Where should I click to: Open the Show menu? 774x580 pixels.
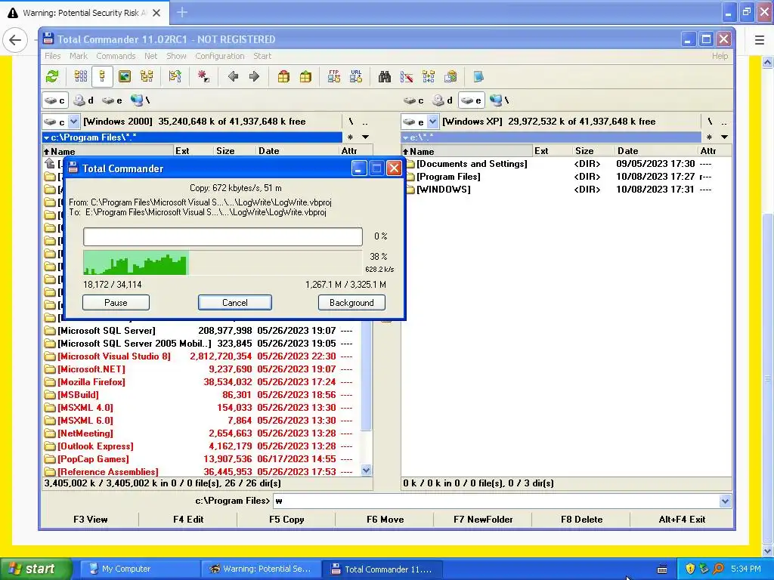click(x=176, y=56)
